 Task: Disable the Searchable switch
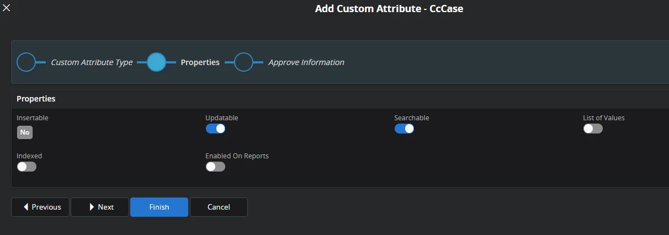point(404,129)
